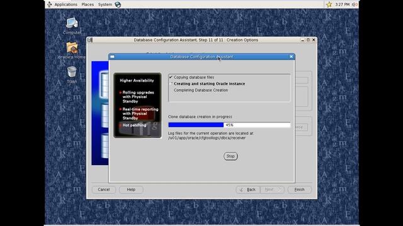The height and width of the screenshot is (226, 403).
Task: Open the Applications menu
Action: pyautogui.click(x=65, y=4)
